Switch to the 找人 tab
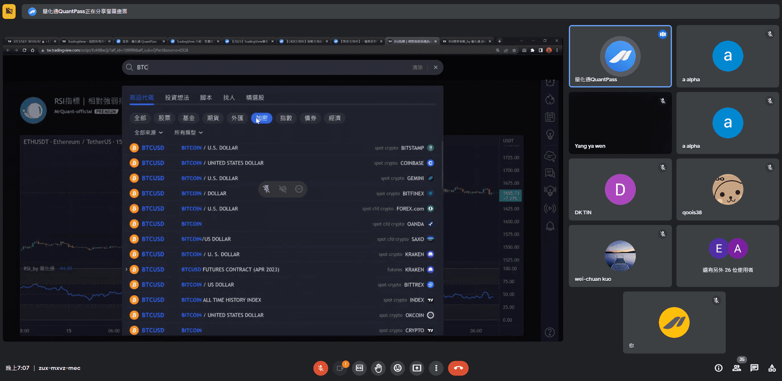Viewport: 782px width, 381px height. (x=229, y=97)
